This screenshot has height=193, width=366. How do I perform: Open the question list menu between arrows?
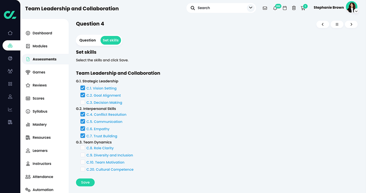click(337, 24)
